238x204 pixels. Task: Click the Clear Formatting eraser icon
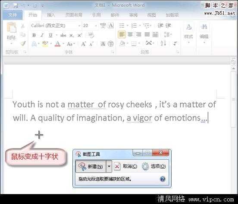point(91,35)
